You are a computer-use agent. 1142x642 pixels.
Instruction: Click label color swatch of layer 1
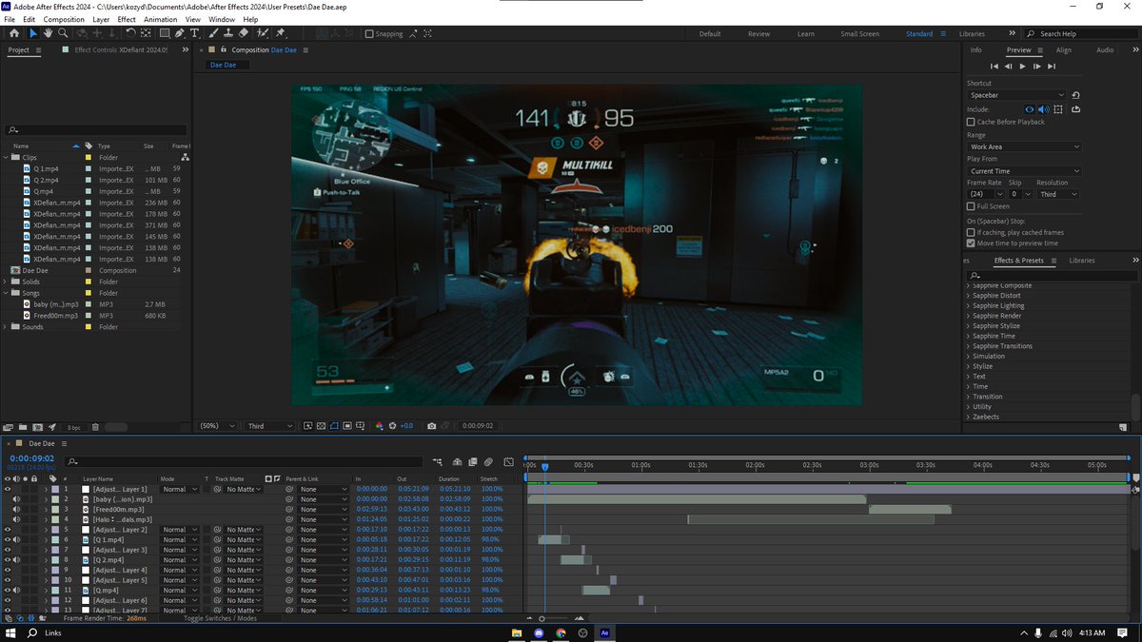coord(55,489)
